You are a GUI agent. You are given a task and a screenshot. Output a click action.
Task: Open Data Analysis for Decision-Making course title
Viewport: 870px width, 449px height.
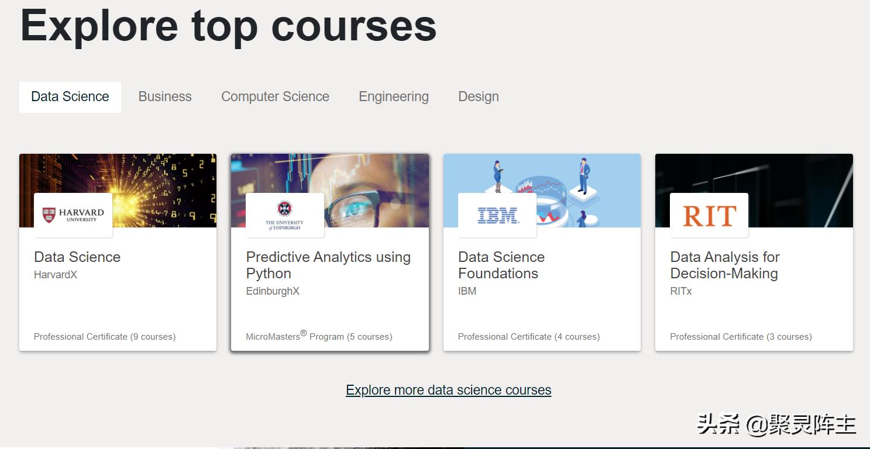[x=725, y=265]
